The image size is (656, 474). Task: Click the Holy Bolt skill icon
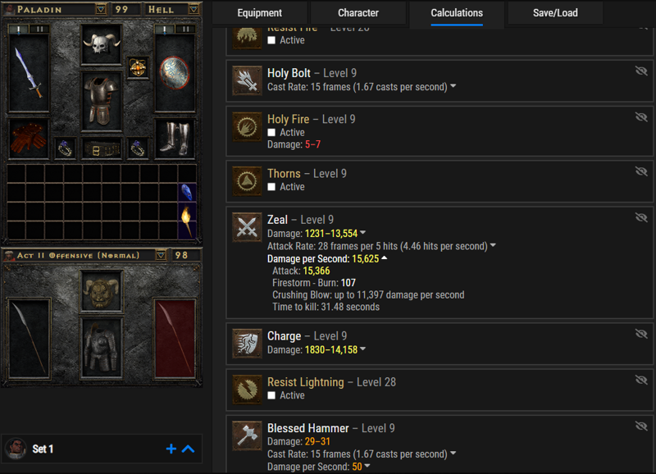pyautogui.click(x=247, y=80)
